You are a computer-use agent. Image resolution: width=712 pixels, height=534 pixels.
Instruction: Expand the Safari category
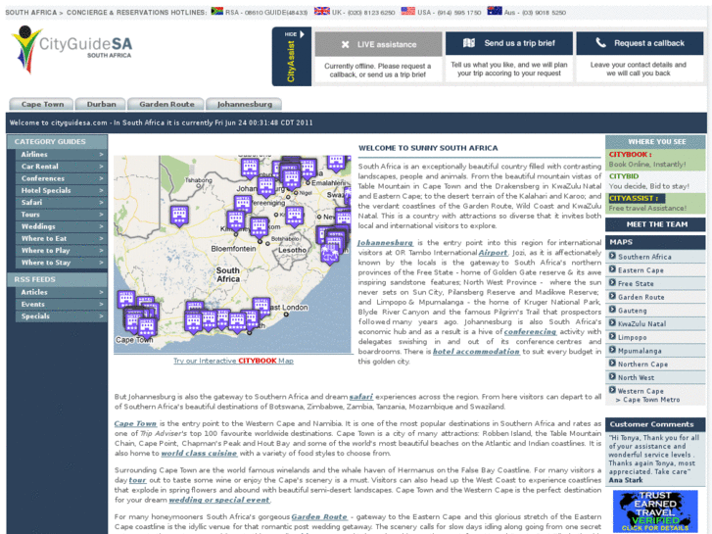tap(62, 203)
